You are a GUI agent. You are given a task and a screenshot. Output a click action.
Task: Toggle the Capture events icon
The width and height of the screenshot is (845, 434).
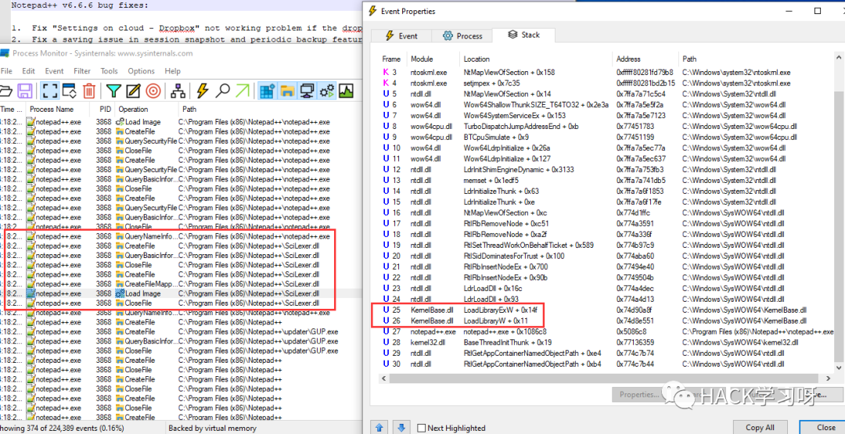point(50,91)
